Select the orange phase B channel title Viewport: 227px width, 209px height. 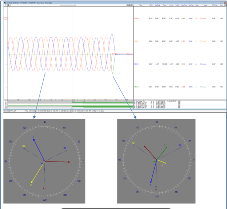136,41
